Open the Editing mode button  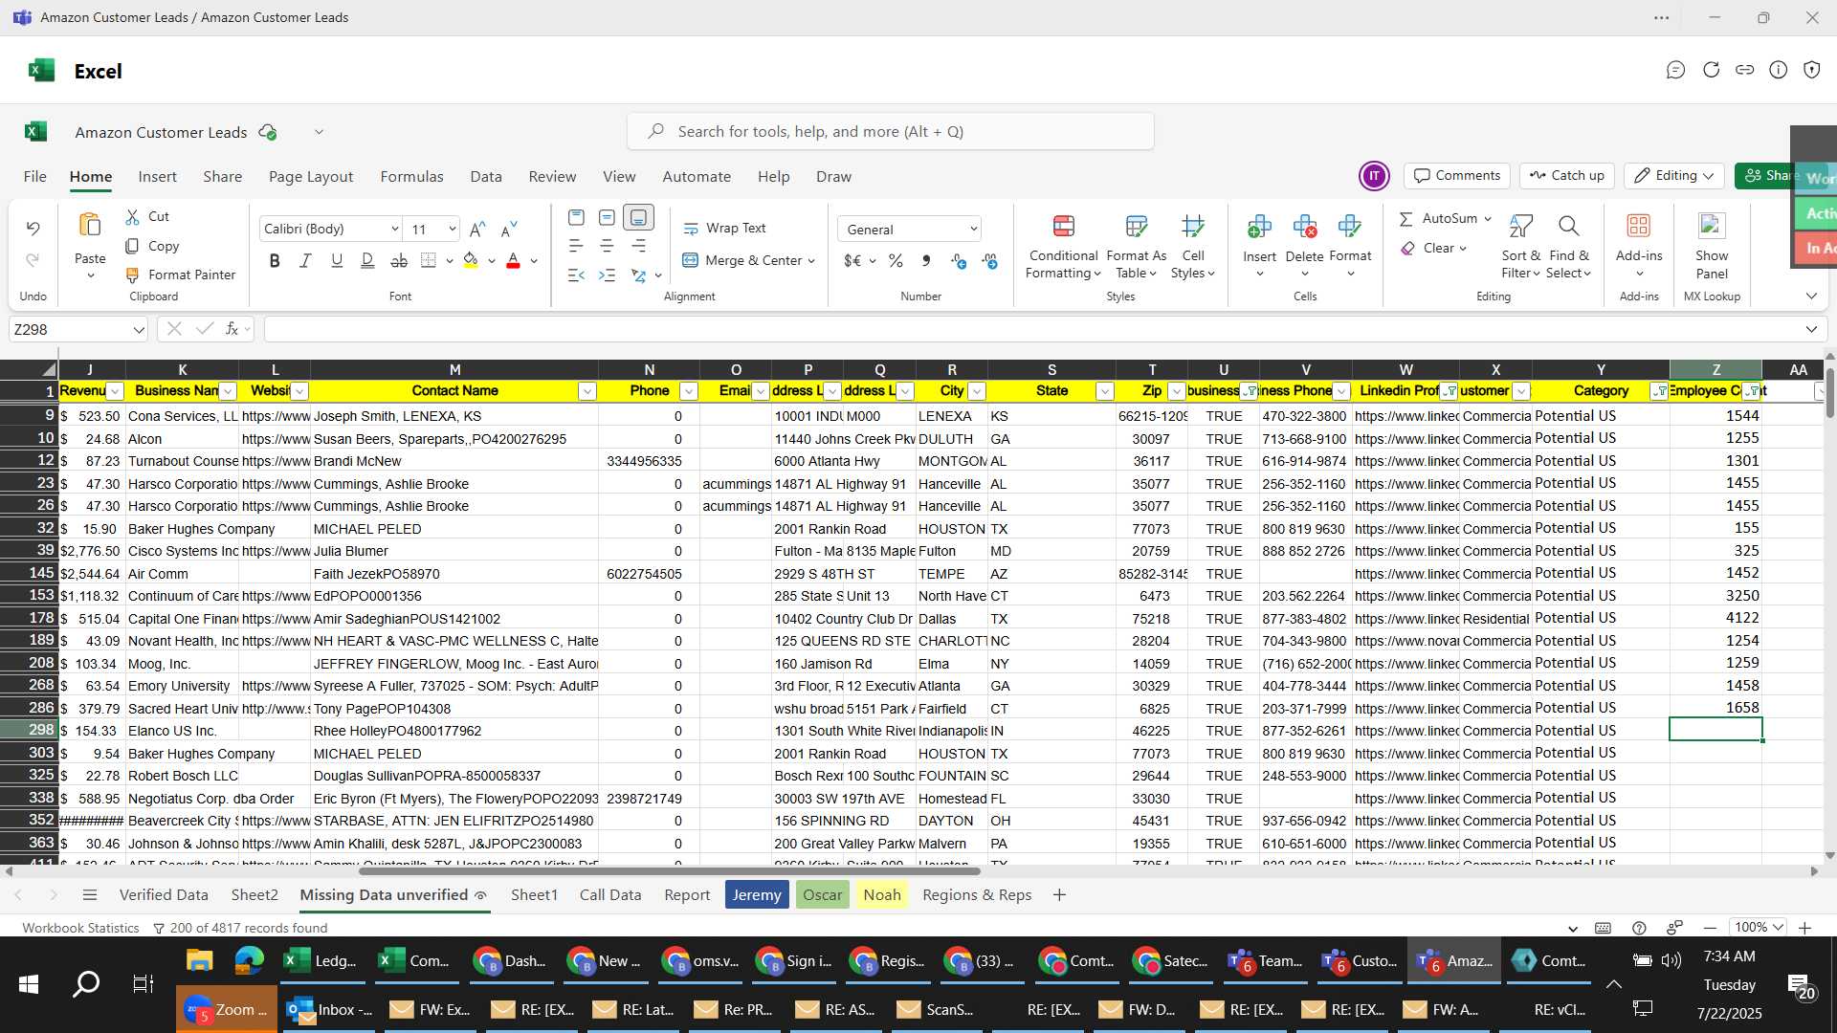click(x=1673, y=176)
